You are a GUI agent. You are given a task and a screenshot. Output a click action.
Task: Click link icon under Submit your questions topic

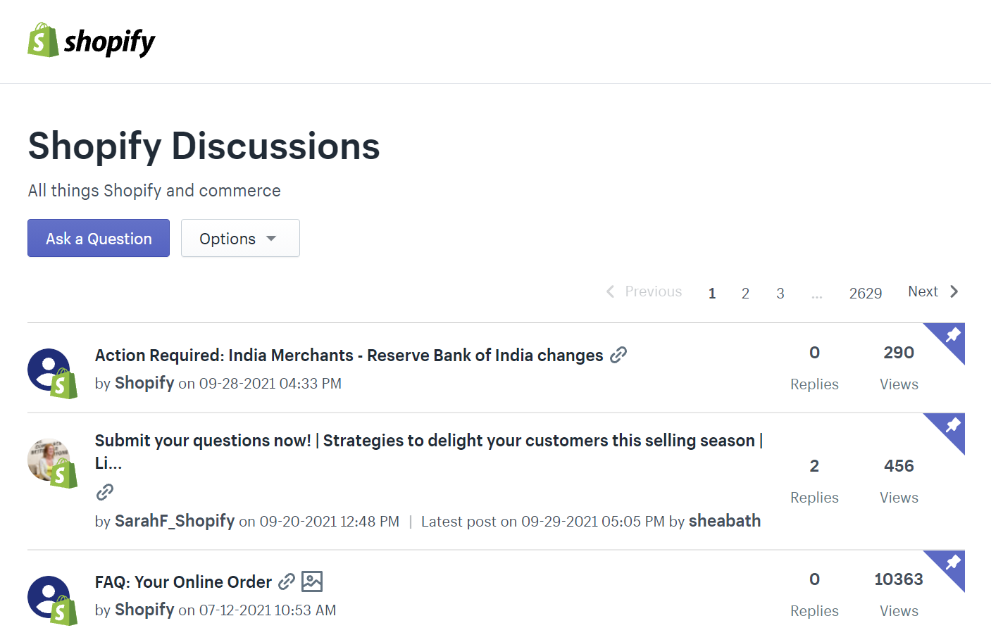tap(105, 492)
